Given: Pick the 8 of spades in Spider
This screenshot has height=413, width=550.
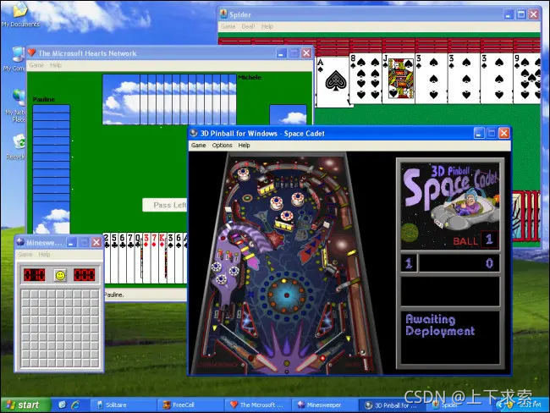Looking at the screenshot, I should [366, 79].
